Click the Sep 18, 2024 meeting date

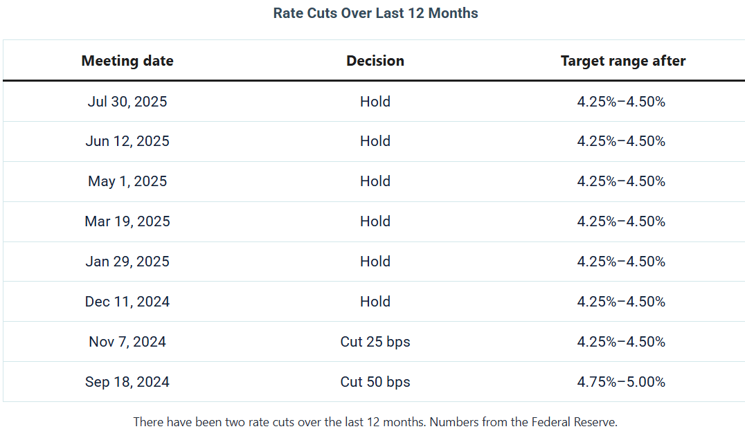pos(127,382)
